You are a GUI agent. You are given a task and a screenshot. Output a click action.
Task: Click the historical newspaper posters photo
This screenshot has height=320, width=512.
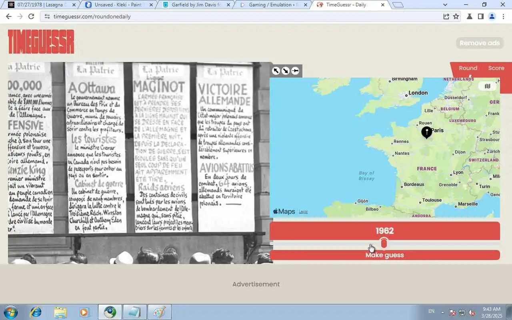pyautogui.click(x=140, y=163)
